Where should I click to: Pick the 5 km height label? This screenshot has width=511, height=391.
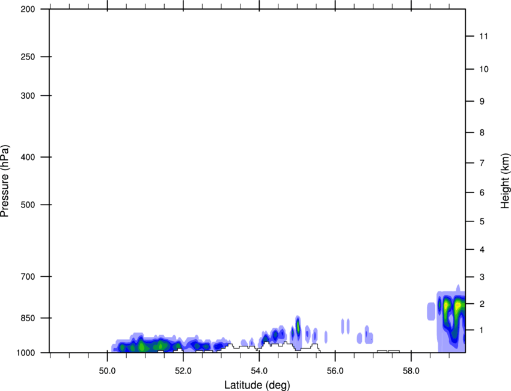click(x=482, y=221)
